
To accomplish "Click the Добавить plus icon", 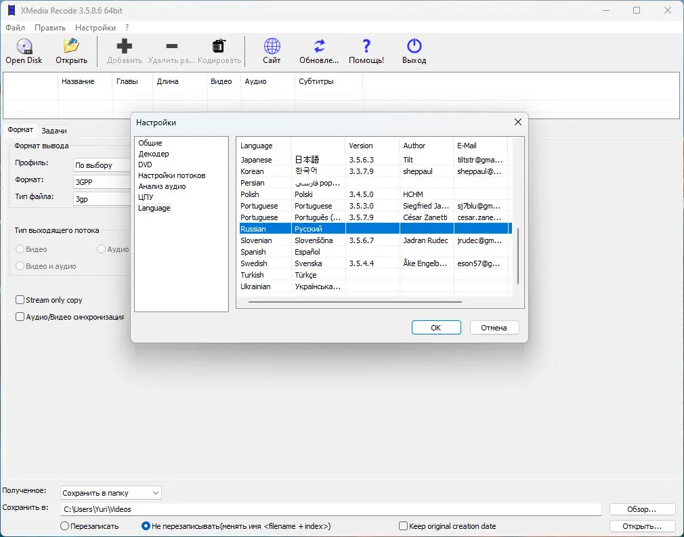I will pos(125,46).
